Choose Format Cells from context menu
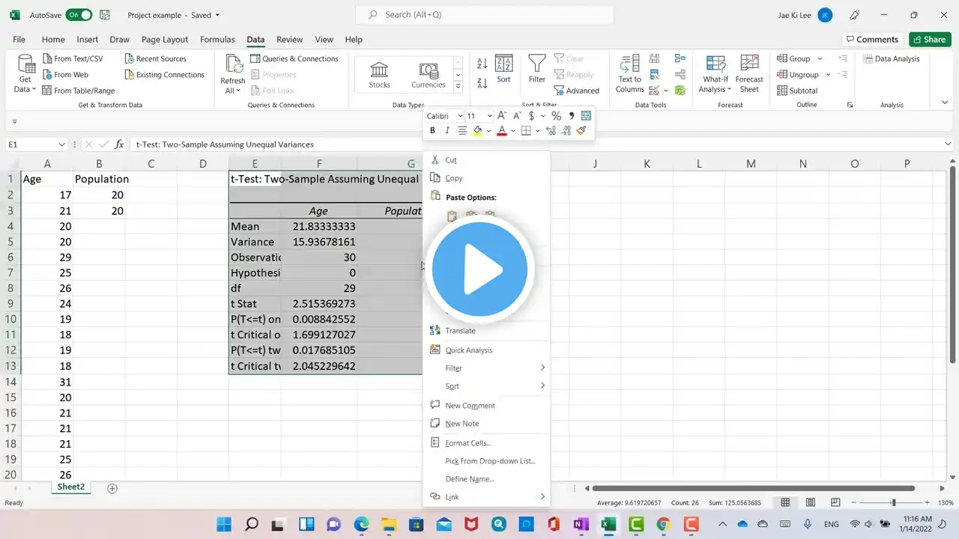The image size is (959, 539). click(468, 443)
